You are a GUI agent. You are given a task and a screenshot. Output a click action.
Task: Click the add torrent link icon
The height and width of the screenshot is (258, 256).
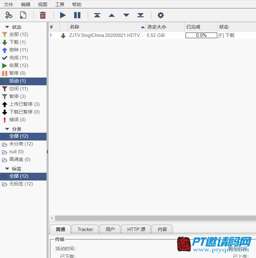(8, 15)
